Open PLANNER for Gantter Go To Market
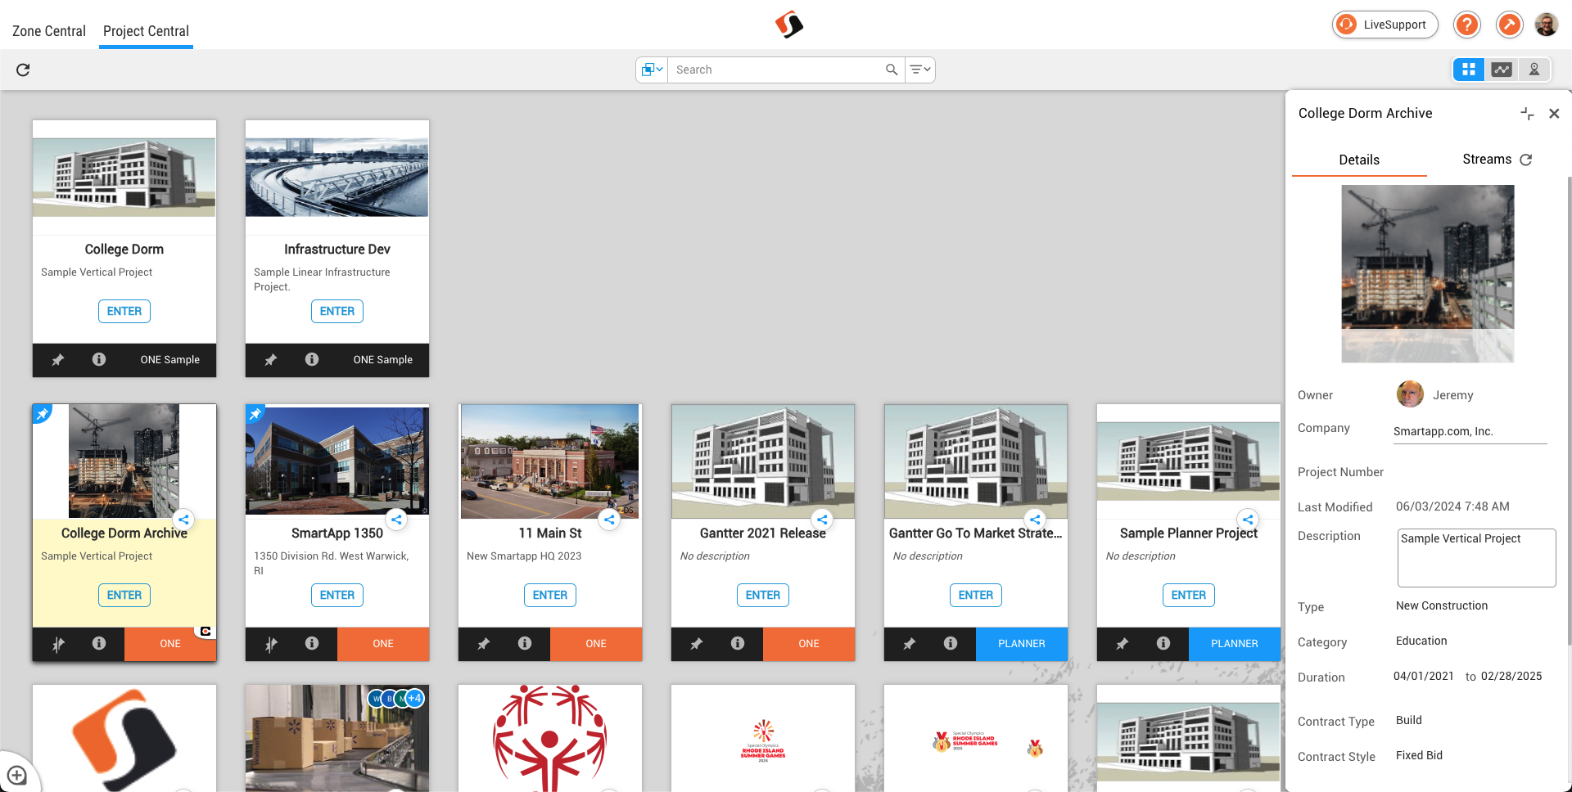Viewport: 1572px width, 792px height. [1022, 644]
